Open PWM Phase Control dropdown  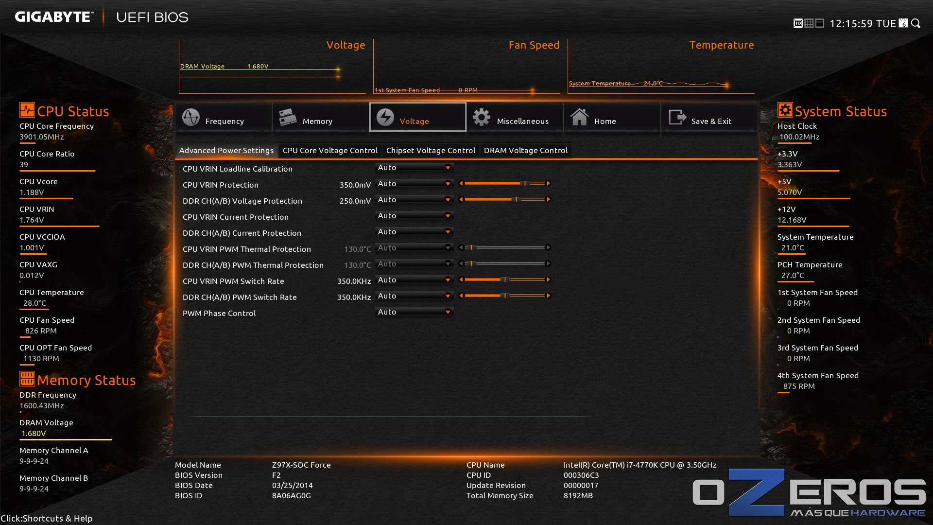pyautogui.click(x=415, y=312)
